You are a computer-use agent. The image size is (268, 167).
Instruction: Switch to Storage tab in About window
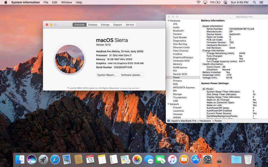click(x=105, y=25)
